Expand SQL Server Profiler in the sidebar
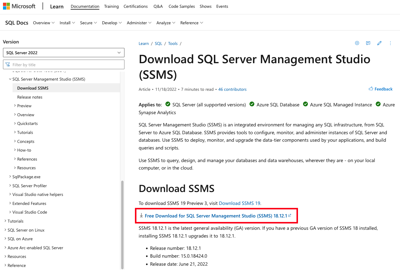 28,186
